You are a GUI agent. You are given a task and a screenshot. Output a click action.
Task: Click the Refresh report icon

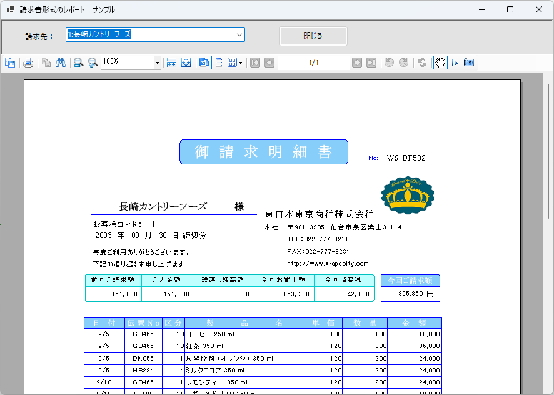[x=422, y=62]
